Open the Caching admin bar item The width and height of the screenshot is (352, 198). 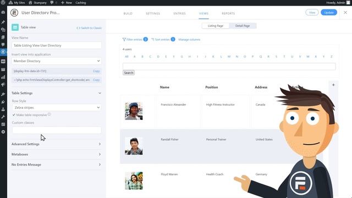pos(81,3)
